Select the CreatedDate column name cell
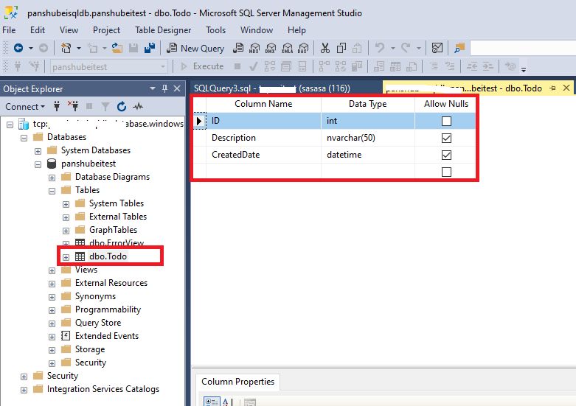This screenshot has height=406, width=576. point(263,155)
